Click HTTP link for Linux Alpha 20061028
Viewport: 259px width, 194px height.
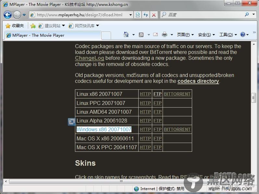(145, 121)
